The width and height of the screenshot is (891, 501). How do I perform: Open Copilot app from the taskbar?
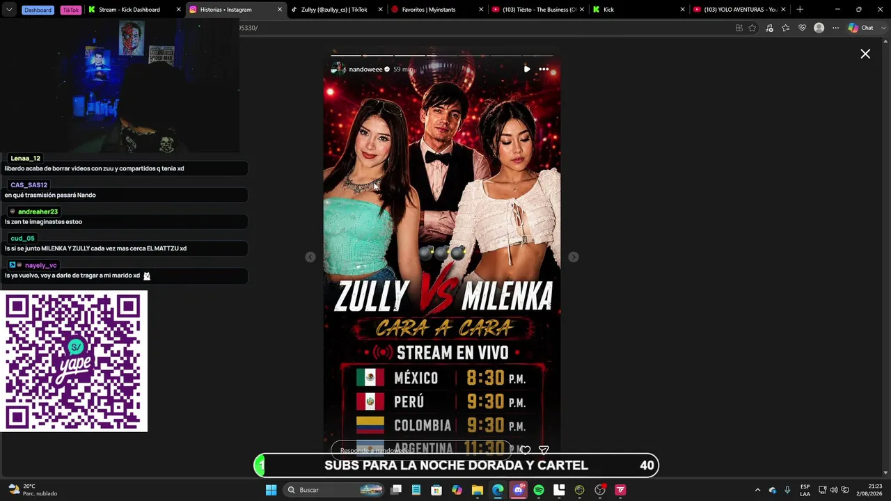[x=457, y=490]
